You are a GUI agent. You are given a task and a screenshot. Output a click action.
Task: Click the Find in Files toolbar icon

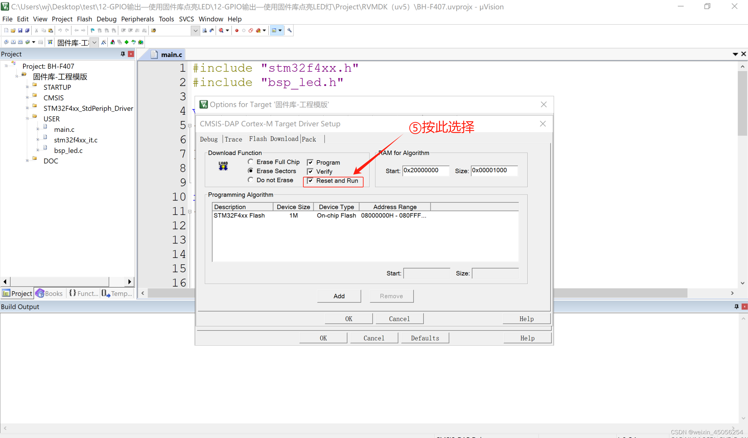(154, 30)
